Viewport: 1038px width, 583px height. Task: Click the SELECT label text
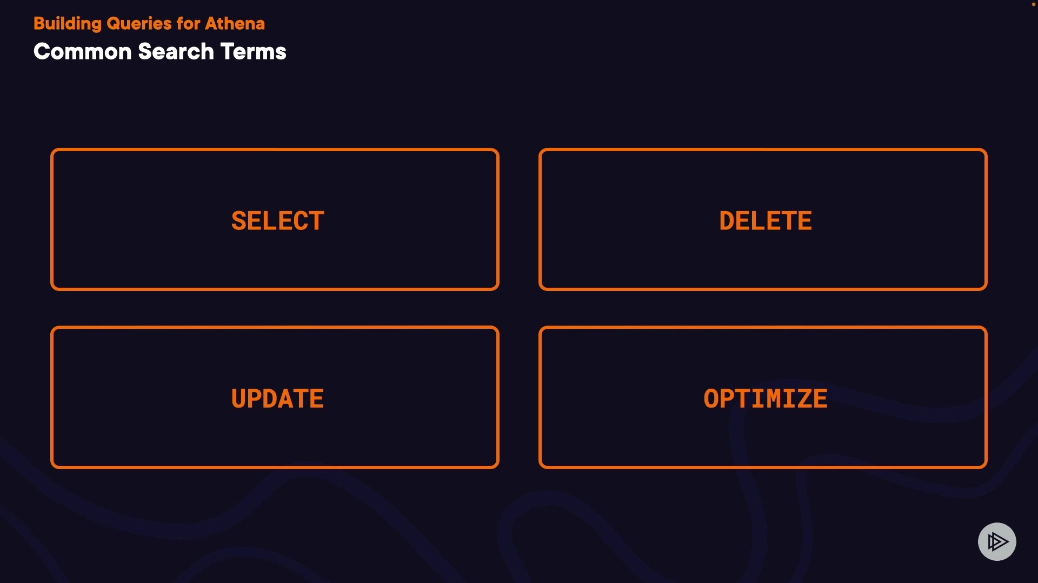click(277, 221)
